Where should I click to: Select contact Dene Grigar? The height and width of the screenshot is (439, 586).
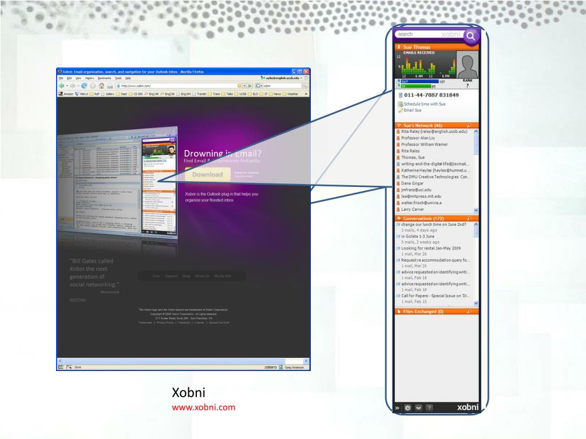[x=412, y=183]
